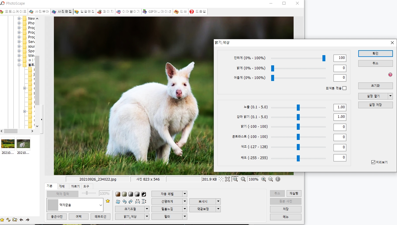Click the second tone effect icon
Image resolution: width=397 pixels, height=225 pixels.
pos(124,194)
